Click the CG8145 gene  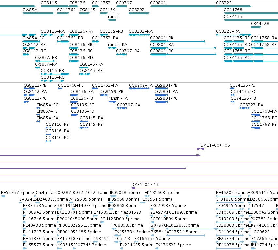pos(85,13)
